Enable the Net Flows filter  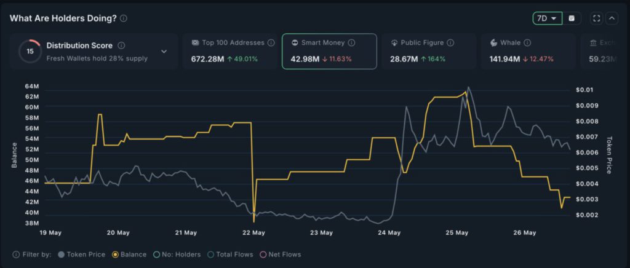[x=281, y=254]
